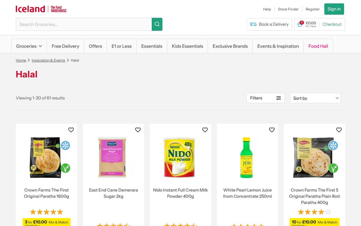361x226 pixels.
Task: Open Crown Farms 5 Original Paratha Plain Roti title
Action: point(314,196)
